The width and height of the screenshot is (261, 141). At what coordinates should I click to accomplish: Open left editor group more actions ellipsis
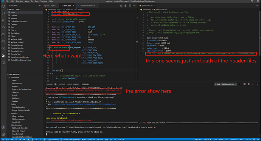[134, 6]
